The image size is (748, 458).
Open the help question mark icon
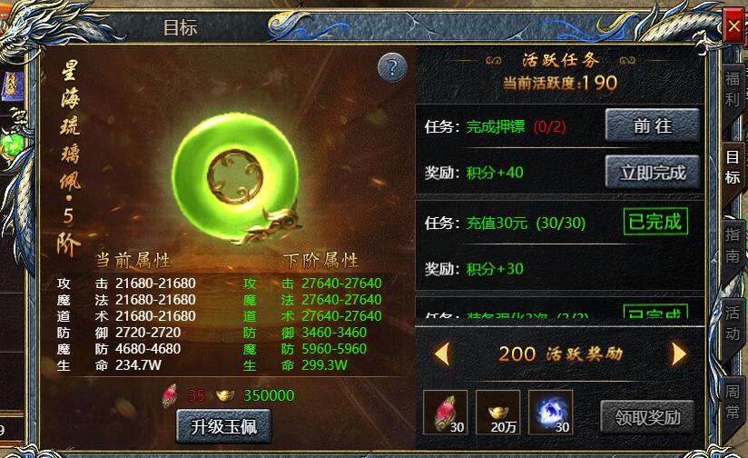(392, 68)
